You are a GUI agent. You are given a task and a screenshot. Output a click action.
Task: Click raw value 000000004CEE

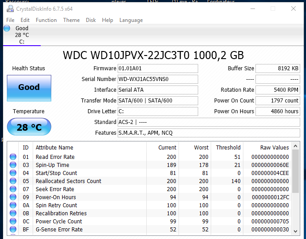point(270,173)
